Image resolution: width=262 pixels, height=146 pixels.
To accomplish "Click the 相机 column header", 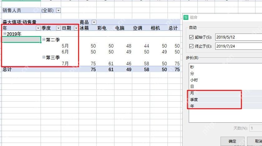I will [155, 28].
